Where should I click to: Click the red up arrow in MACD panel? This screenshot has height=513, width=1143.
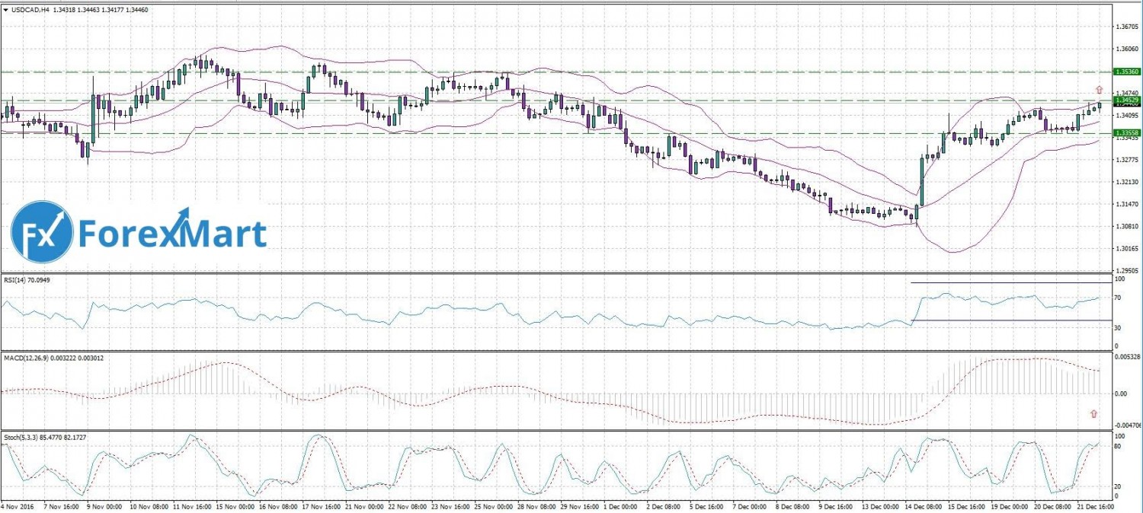point(1094,413)
